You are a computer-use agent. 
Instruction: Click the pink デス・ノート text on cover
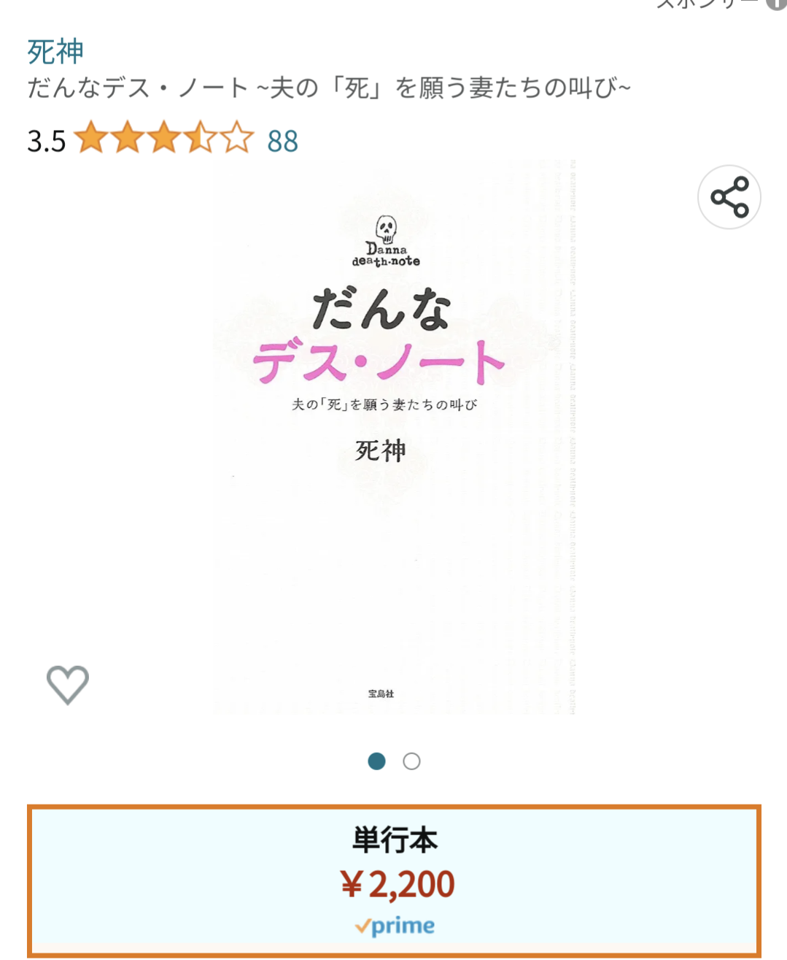coord(379,361)
